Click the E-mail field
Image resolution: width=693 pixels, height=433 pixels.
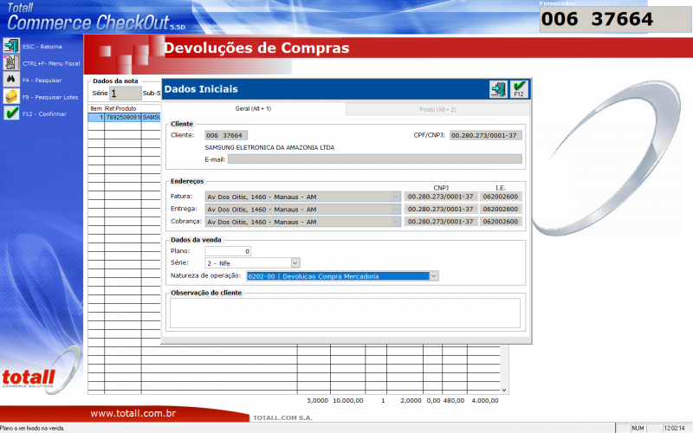pyautogui.click(x=374, y=159)
